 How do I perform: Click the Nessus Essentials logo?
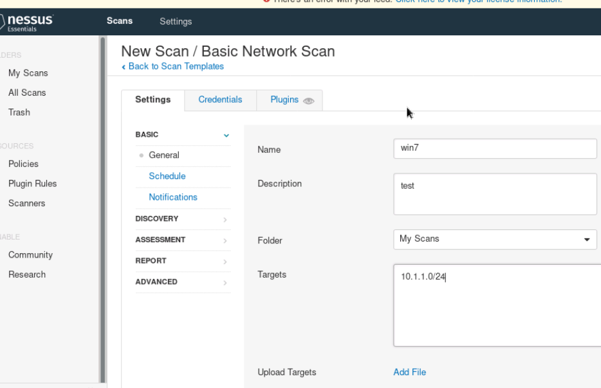pos(27,22)
